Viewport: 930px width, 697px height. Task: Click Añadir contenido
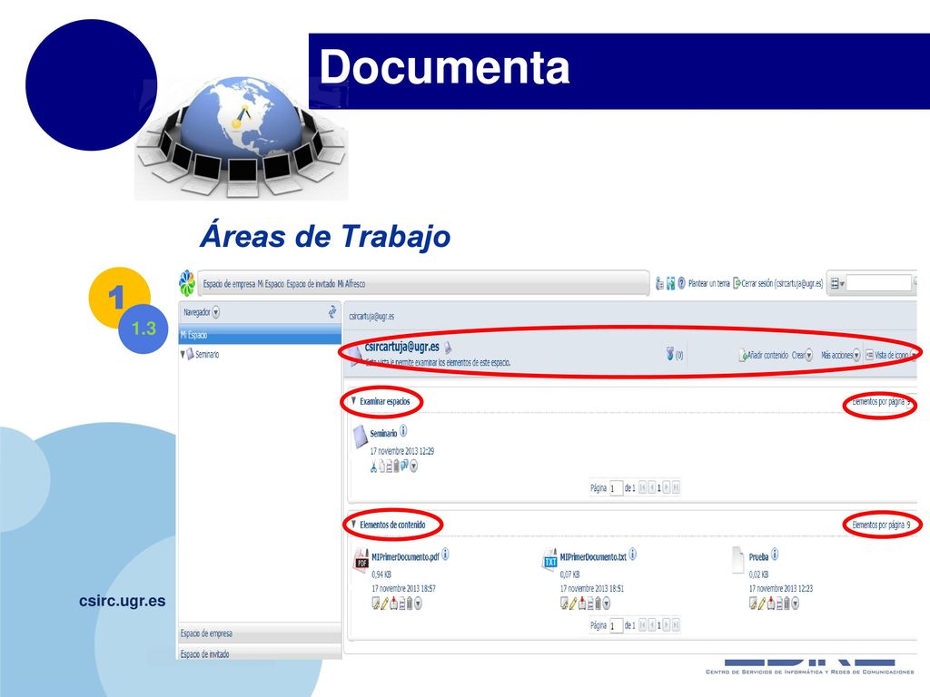point(763,355)
